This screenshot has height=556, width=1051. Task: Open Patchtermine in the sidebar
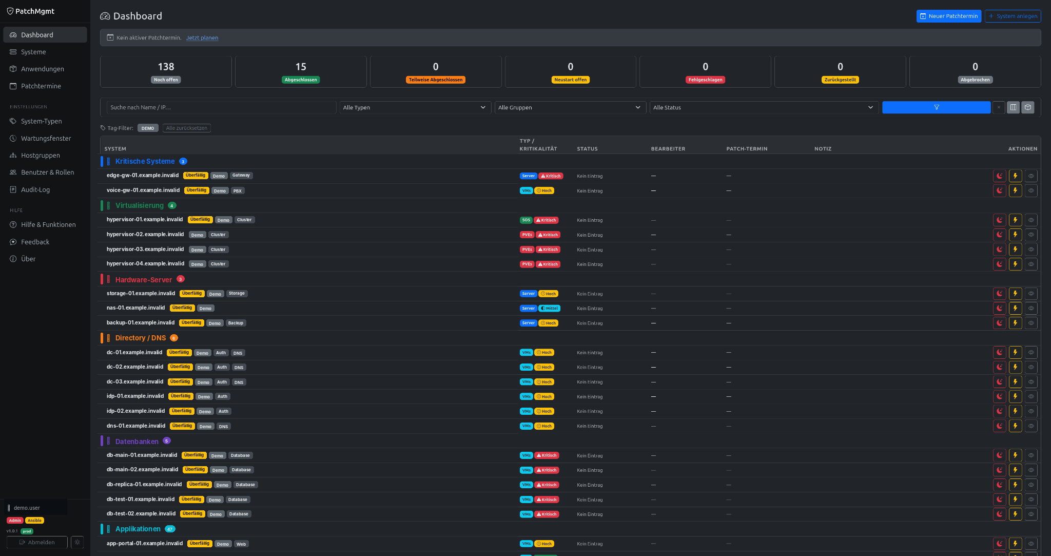[45, 86]
